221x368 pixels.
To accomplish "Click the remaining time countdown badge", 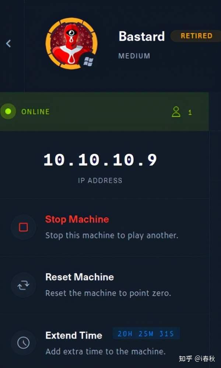I will click(146, 333).
